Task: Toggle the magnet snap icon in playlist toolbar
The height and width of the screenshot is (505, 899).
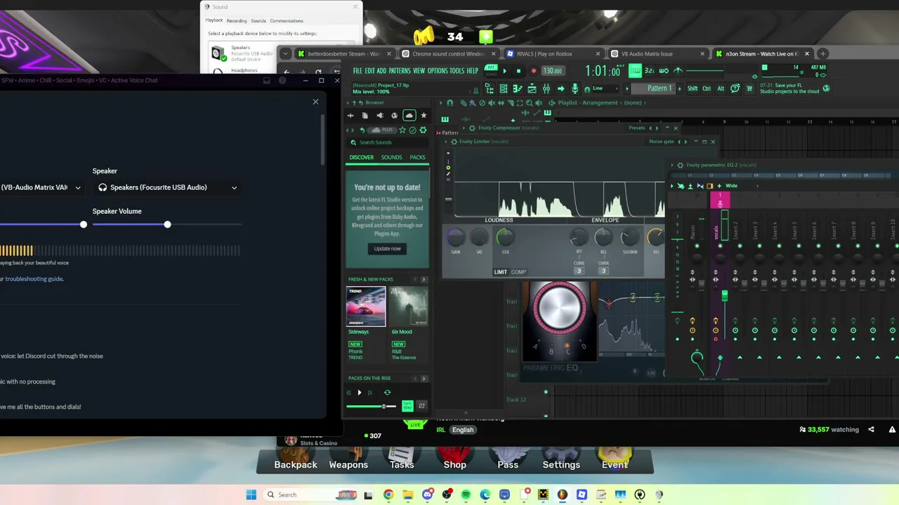Action: pyautogui.click(x=449, y=103)
